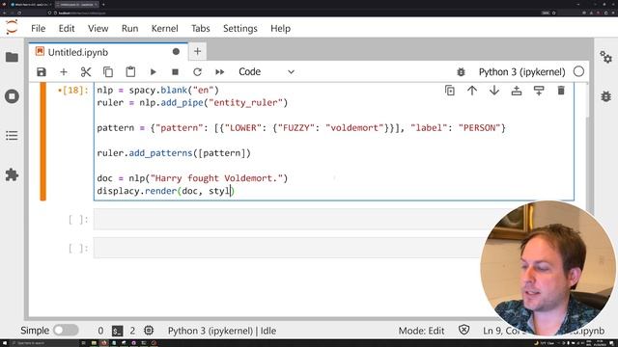This screenshot has height=347, width=618.
Task: Toggle the Simple interface mode switch
Action: pos(66,330)
